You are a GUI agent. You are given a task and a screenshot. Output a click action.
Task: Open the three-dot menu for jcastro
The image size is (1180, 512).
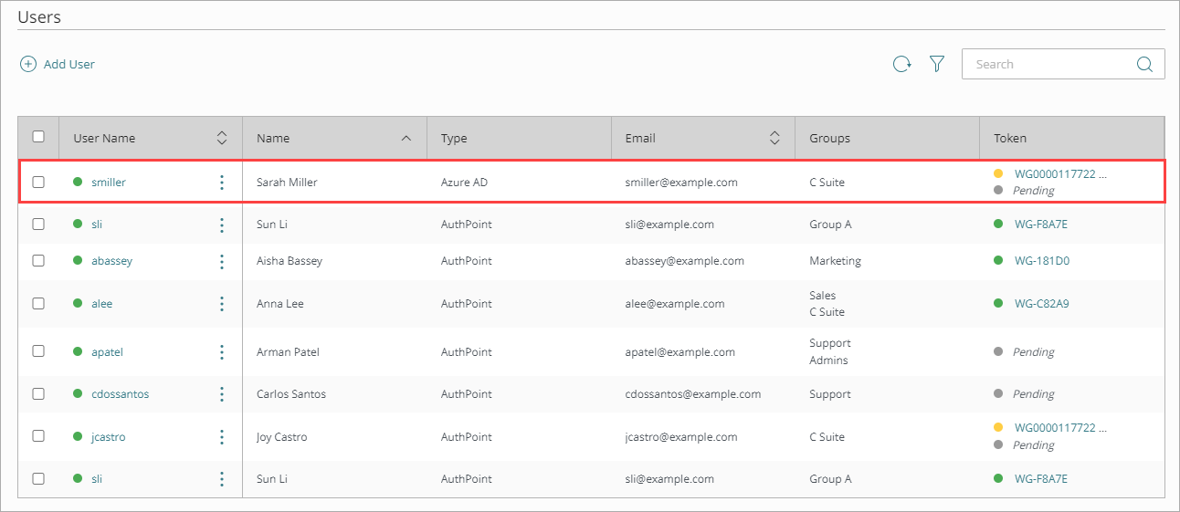[222, 437]
